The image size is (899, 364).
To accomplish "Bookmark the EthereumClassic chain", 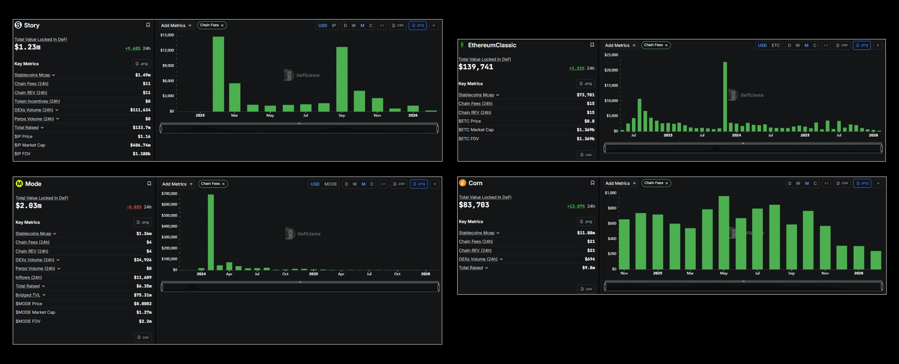I will pos(592,45).
